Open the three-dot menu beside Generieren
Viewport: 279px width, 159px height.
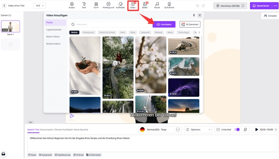pyautogui.click(x=275, y=6)
